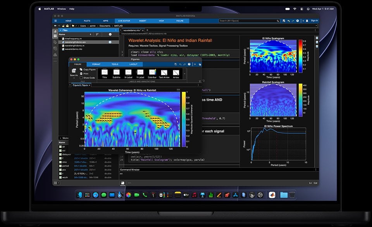Viewport: 372px width, 227px height.
Task: Open the MATLAB sidebar hamburger menu
Action: pos(55,21)
